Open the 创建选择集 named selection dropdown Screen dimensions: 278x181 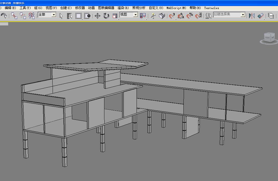[243, 15]
